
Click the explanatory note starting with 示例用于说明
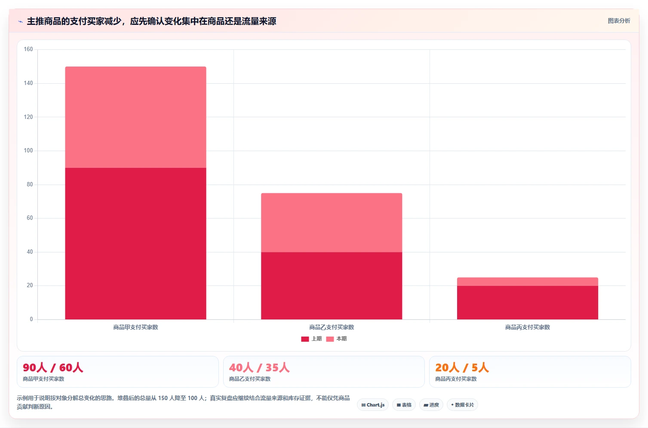pos(183,402)
